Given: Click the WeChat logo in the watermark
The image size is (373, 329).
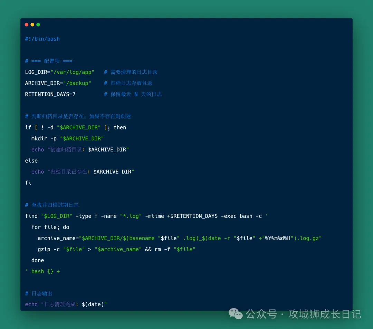Looking at the screenshot, I should coord(236,314).
